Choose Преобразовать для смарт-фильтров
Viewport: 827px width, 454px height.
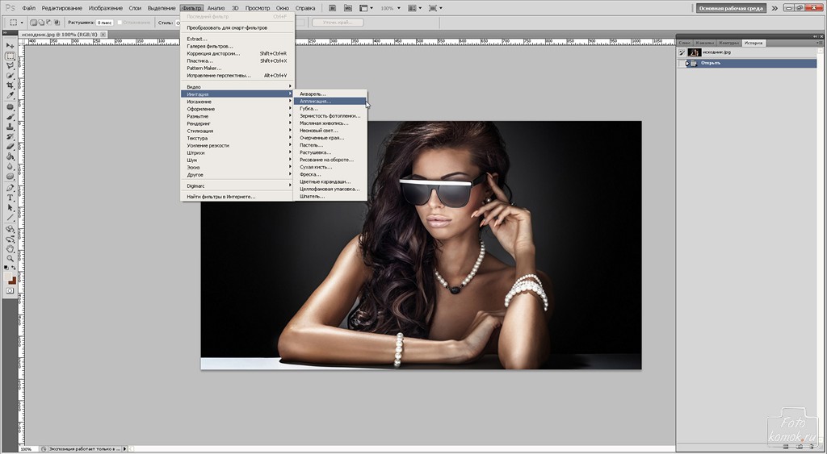[x=237, y=27]
